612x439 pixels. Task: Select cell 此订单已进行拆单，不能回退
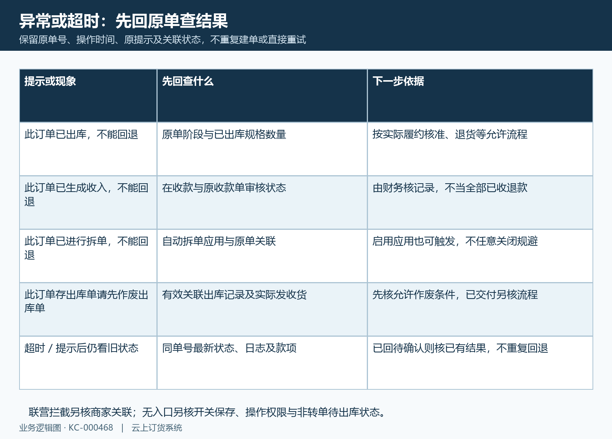88,256
